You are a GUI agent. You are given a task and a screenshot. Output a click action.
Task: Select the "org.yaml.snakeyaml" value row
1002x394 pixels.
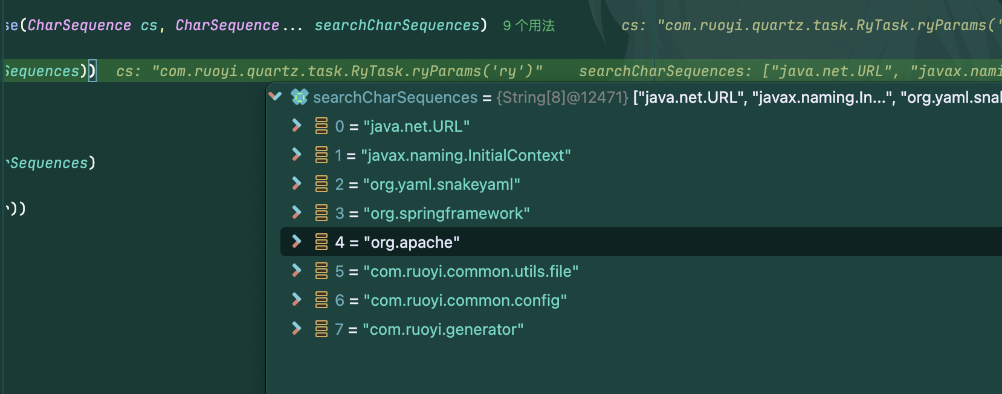[x=641, y=184]
